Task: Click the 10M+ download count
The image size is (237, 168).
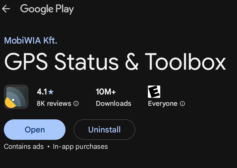Action: click(x=106, y=92)
